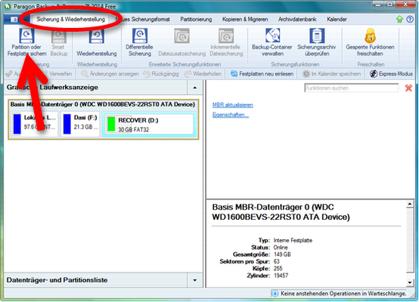Select the Dasi (F:) partition

click(x=80, y=124)
